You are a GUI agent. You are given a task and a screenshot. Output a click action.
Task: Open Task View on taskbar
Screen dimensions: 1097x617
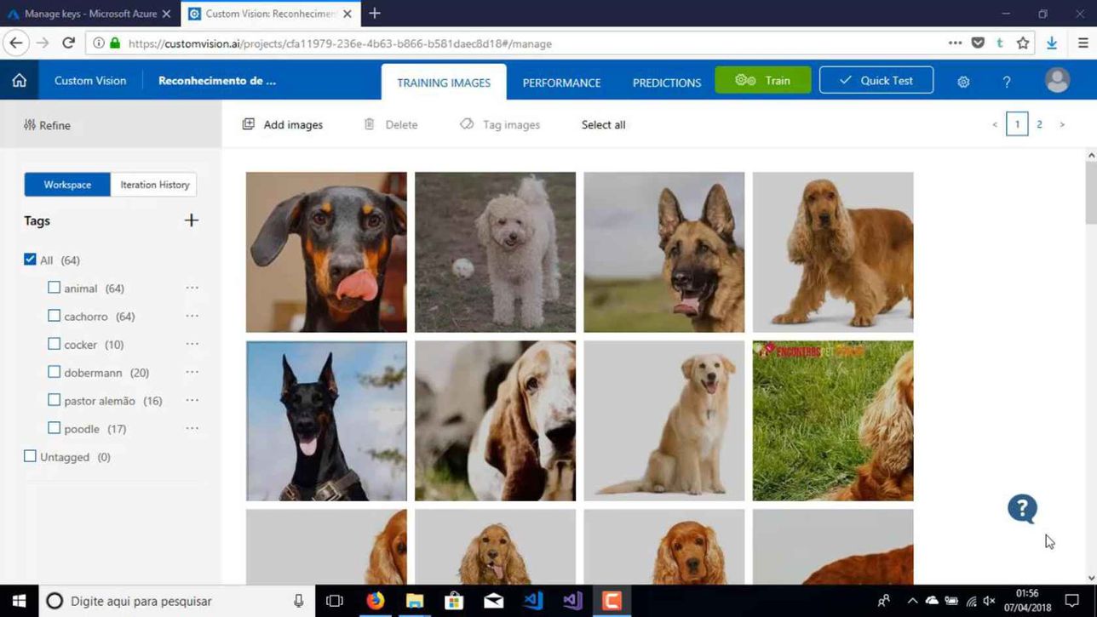click(x=335, y=601)
